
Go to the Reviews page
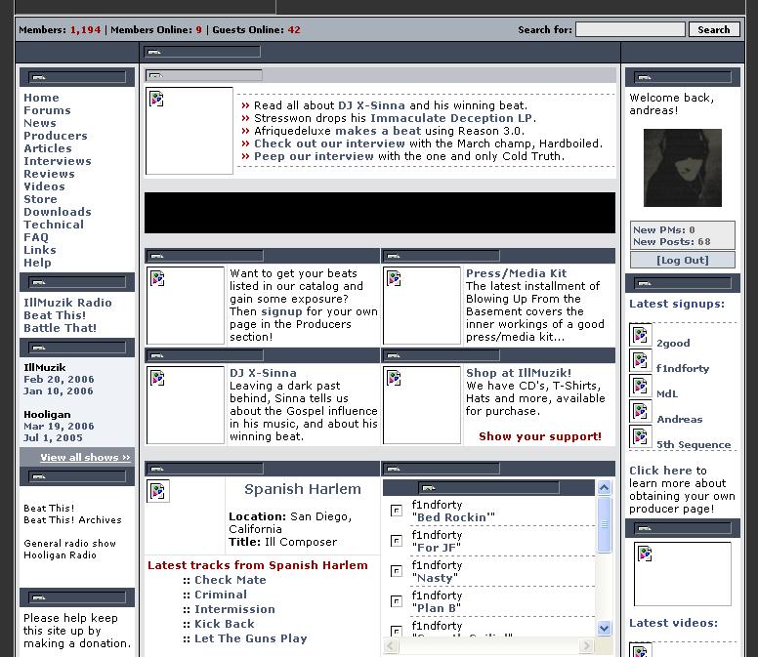[x=49, y=174]
